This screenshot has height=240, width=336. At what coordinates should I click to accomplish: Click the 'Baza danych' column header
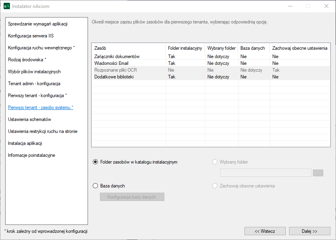click(x=254, y=48)
